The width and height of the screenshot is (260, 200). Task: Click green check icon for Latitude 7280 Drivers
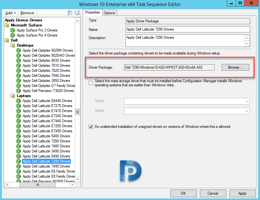coord(19,141)
